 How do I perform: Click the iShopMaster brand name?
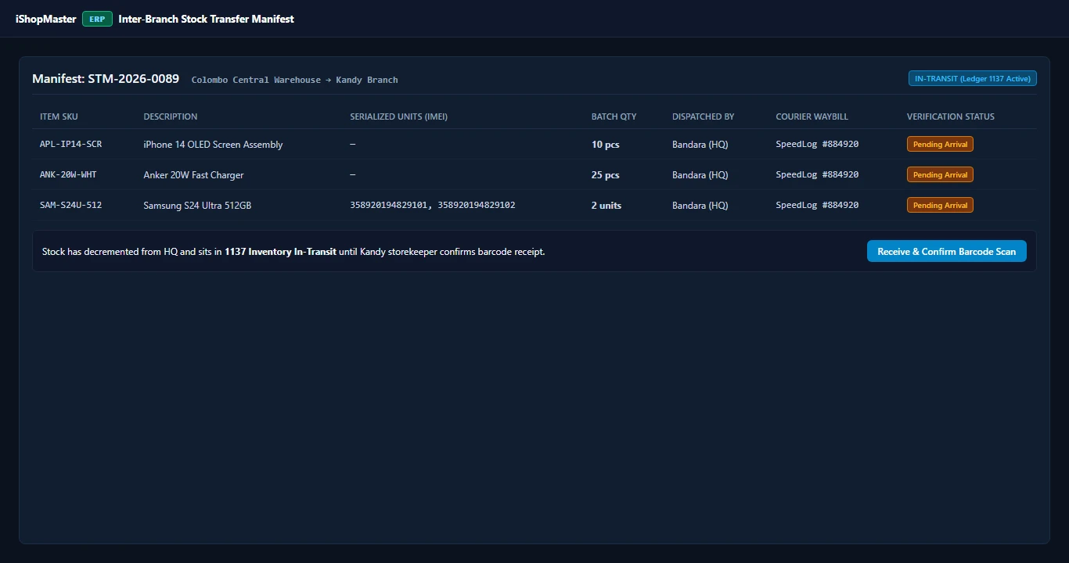(46, 19)
